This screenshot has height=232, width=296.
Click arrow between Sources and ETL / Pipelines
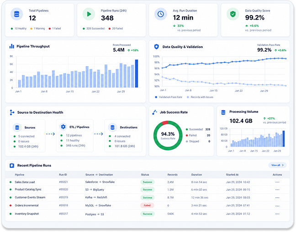(50, 134)
